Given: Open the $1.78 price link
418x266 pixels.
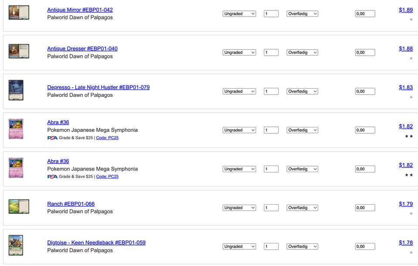Looking at the screenshot, I should coord(406,243).
